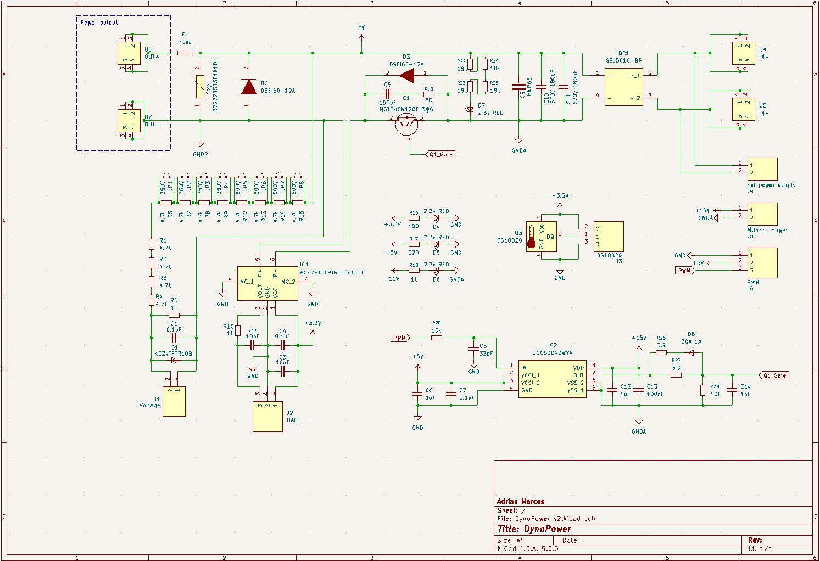Click the D8 30V 1A diode symbol
This screenshot has height=561, width=820.
coord(691,353)
